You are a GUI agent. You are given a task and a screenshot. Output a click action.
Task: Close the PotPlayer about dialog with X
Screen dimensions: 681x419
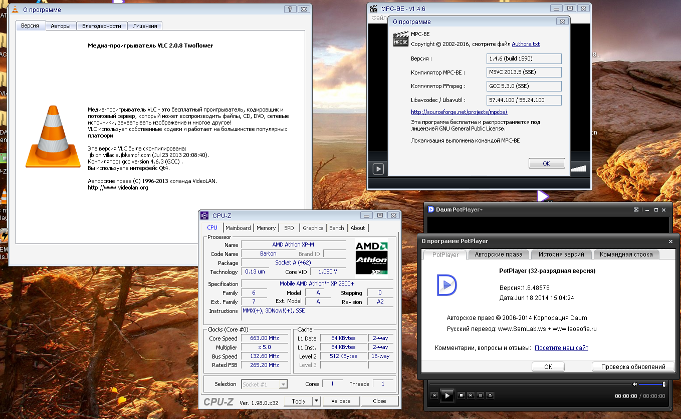[x=670, y=241]
